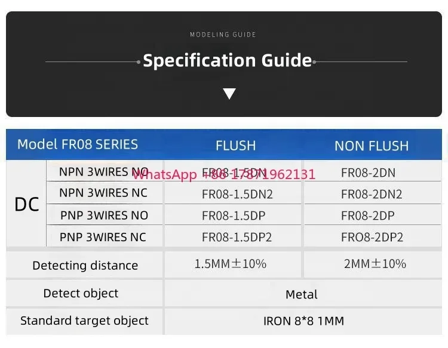This screenshot has width=448, height=348.
Task: Click model FR08-1.5DP2 in the table
Action: 237,237
